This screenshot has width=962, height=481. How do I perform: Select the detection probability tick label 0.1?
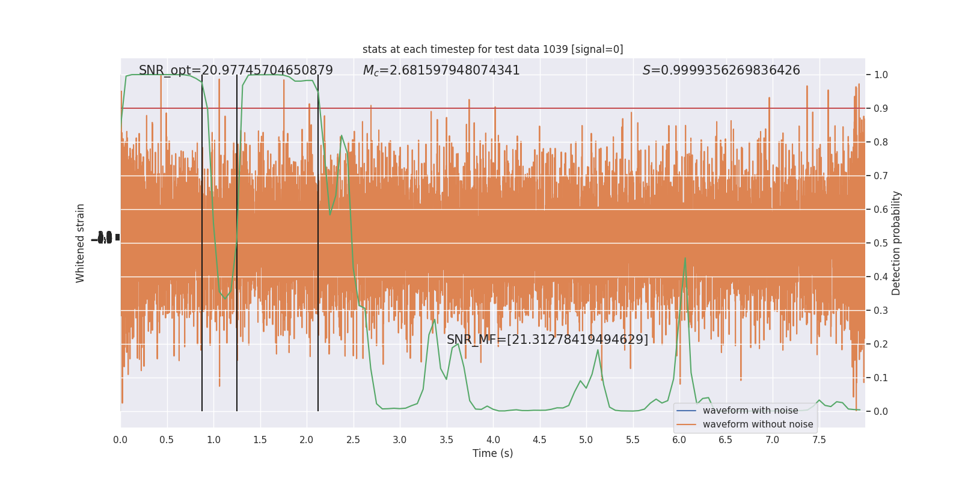[x=881, y=378]
